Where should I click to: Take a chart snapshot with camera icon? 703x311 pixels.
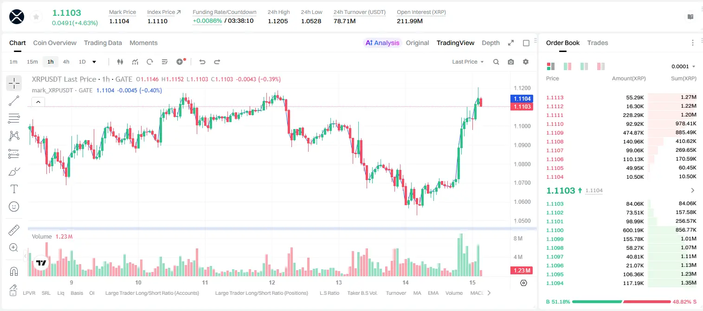(511, 62)
